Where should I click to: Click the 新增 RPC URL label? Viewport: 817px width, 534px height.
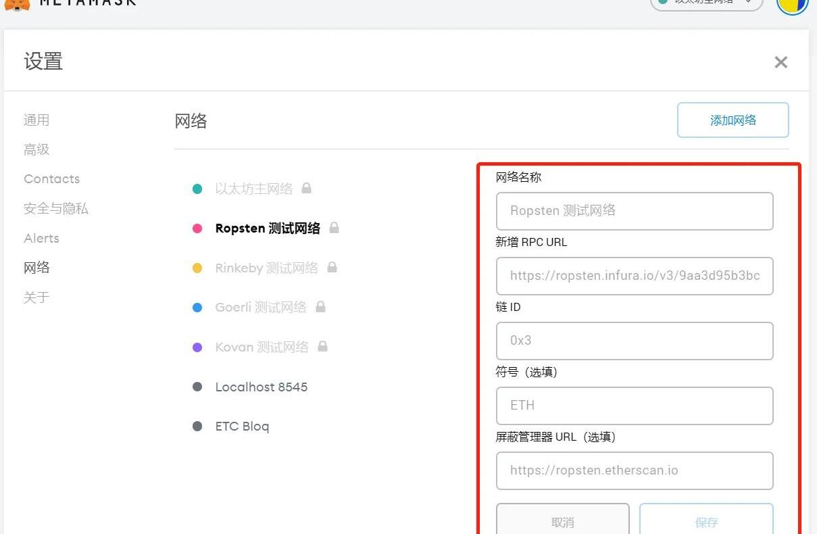(x=531, y=242)
